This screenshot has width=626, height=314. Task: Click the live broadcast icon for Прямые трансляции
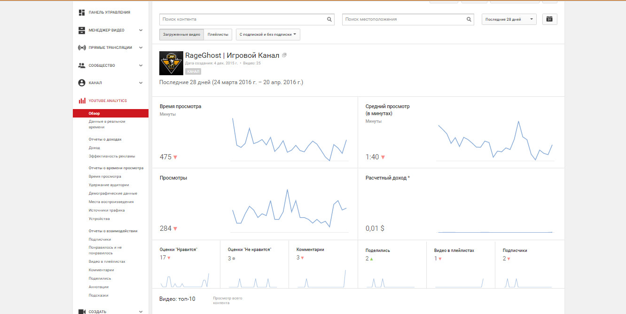pos(82,47)
